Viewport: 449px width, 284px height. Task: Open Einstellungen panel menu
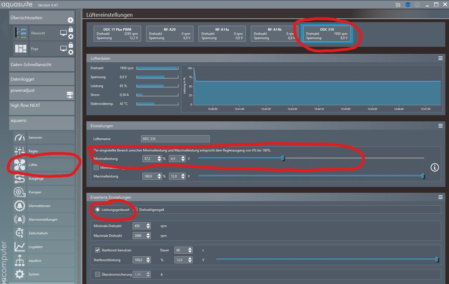pyautogui.click(x=440, y=126)
